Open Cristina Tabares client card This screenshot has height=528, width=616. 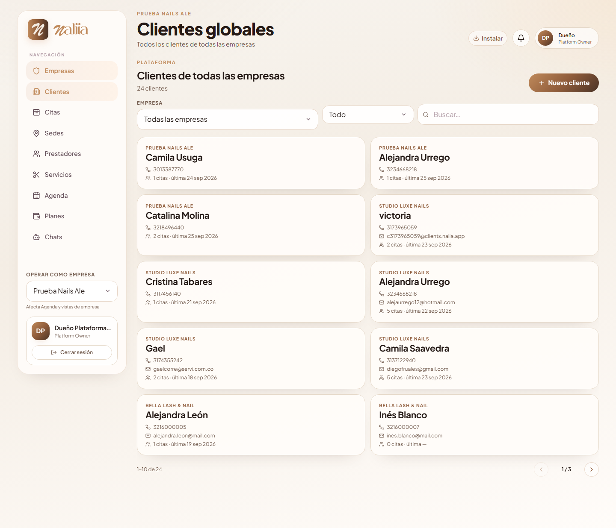pos(251,292)
